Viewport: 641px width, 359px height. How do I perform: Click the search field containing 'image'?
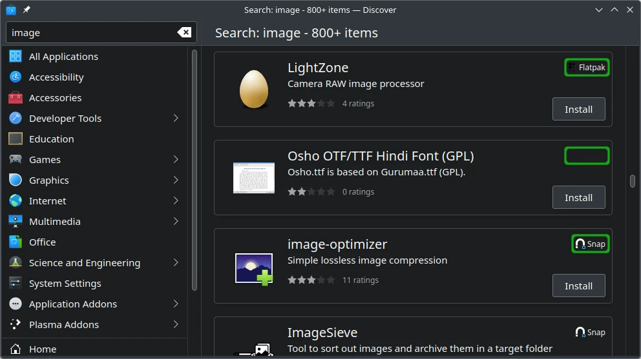90,33
